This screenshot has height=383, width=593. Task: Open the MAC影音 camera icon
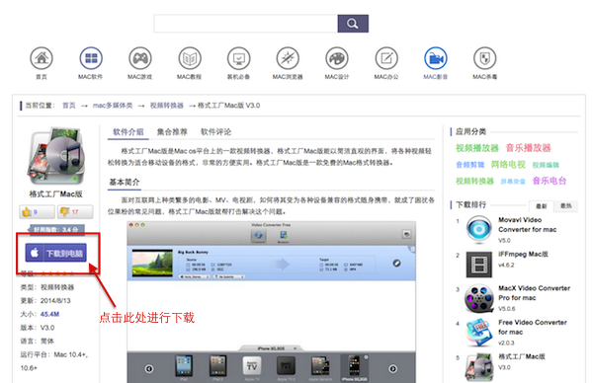[x=436, y=58]
